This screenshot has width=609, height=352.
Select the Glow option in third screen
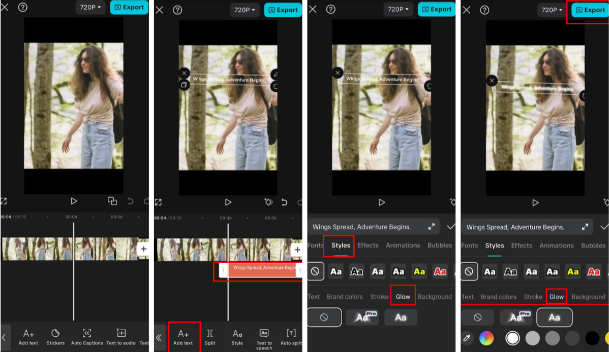pyautogui.click(x=403, y=297)
